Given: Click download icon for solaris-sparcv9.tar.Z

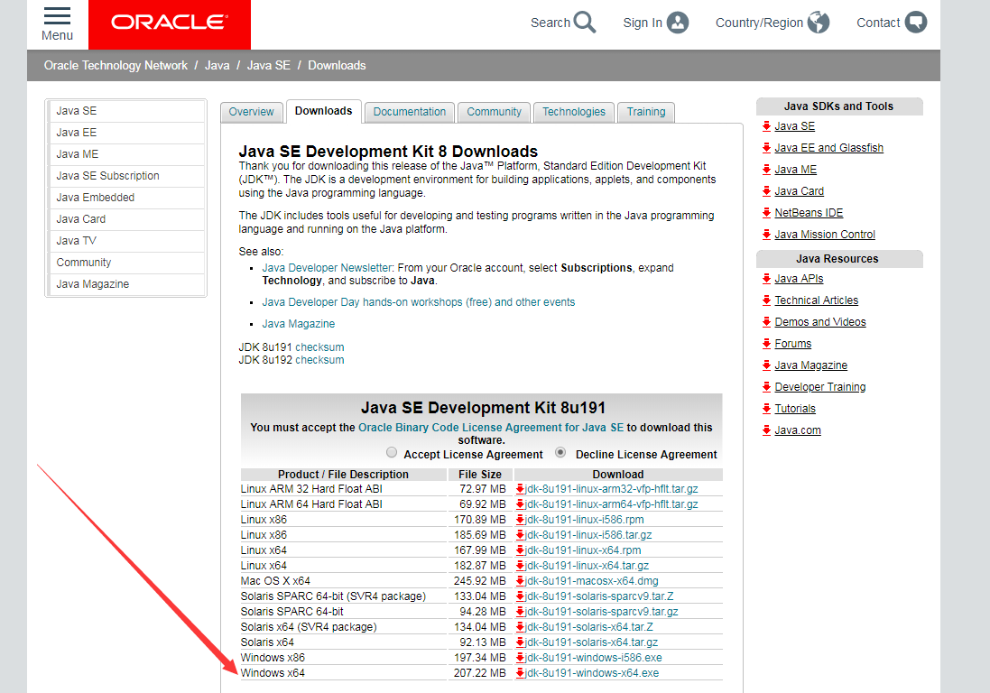Looking at the screenshot, I should coord(520,596).
